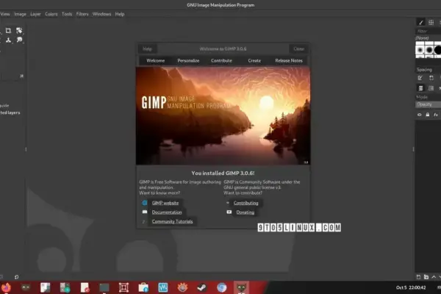Click the fx layer effects icon
This screenshot has width=441, height=294.
pos(435,115)
